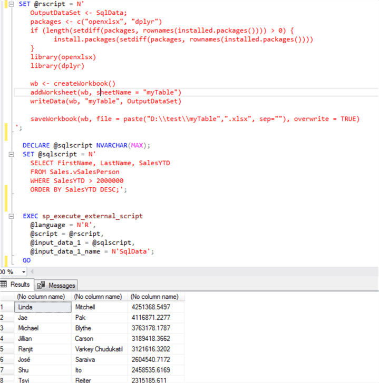Select the value 2458535.6169
This screenshot has height=383, width=379.
click(156, 370)
